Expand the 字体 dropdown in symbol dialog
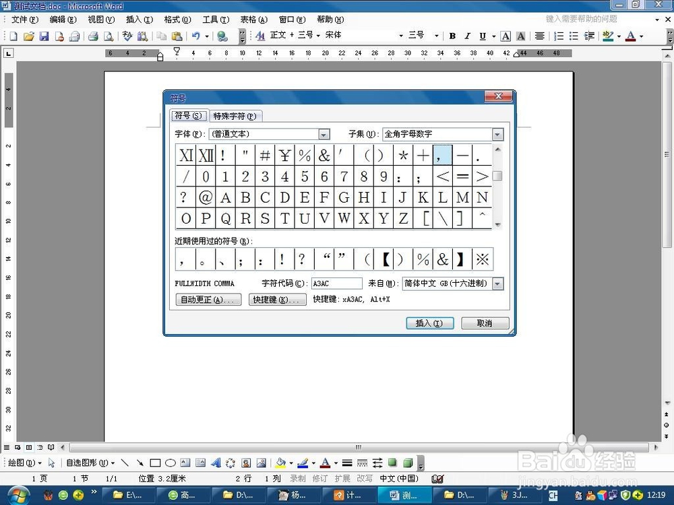The image size is (674, 505). pyautogui.click(x=324, y=135)
